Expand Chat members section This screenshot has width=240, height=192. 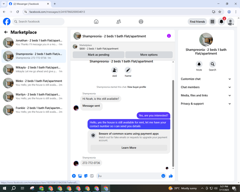[206, 87]
